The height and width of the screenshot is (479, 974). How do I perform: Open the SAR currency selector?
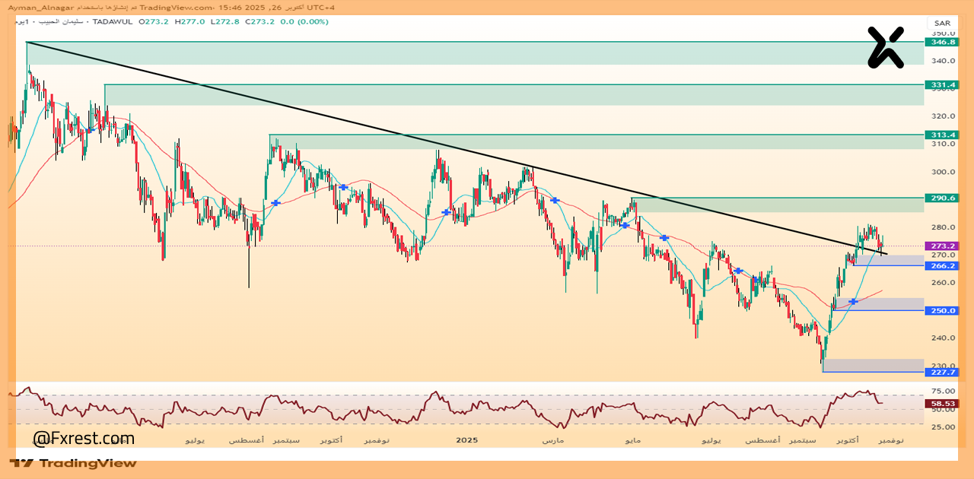(941, 24)
